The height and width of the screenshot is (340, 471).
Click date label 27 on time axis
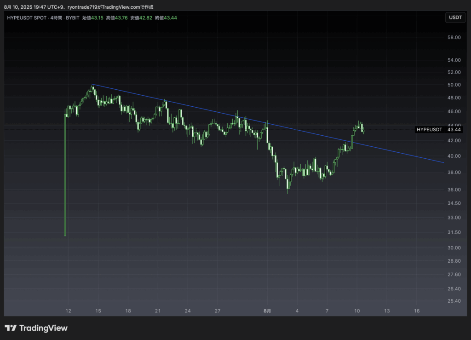point(218,311)
